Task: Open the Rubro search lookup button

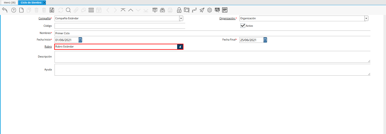Action: point(180,47)
